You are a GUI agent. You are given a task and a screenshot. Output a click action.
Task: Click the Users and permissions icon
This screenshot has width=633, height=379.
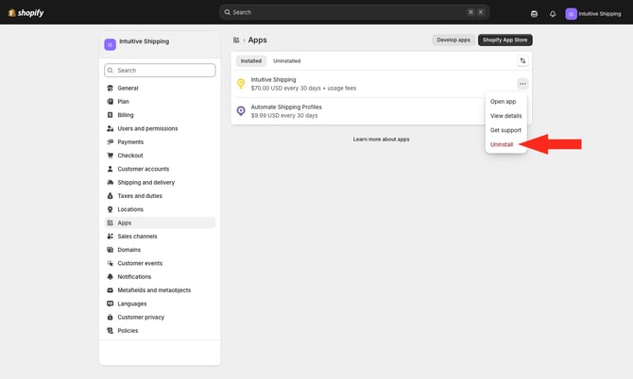pyautogui.click(x=110, y=128)
